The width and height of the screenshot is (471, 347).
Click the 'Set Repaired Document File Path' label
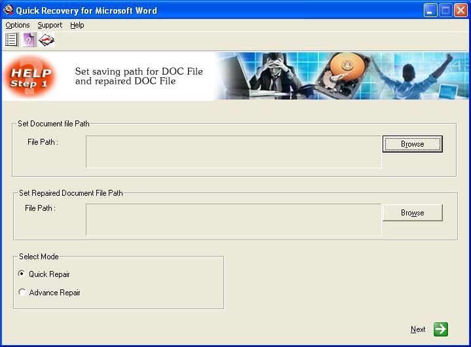(x=71, y=193)
